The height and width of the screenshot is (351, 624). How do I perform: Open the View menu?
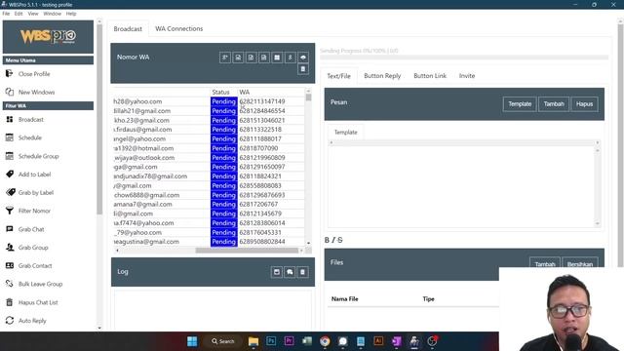click(33, 14)
